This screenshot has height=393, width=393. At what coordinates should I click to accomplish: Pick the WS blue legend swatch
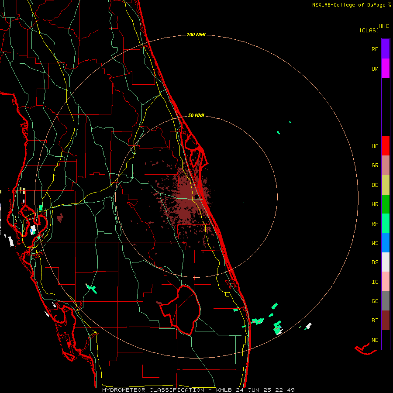(386, 243)
